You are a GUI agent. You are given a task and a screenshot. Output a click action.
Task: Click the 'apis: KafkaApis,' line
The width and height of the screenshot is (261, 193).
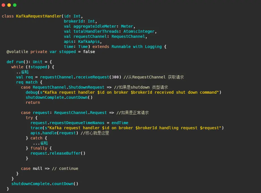(83, 41)
